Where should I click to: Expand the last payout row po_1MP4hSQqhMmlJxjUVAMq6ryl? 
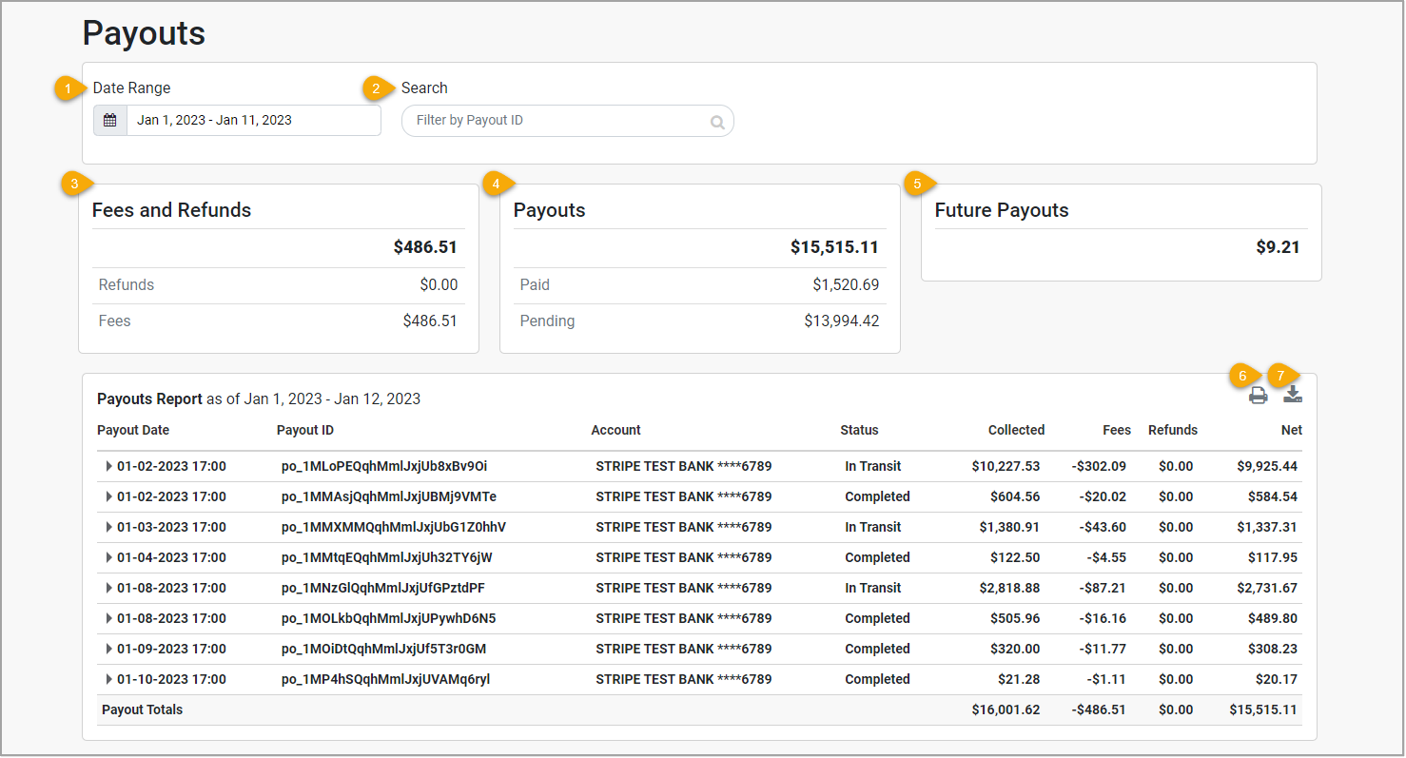tap(108, 679)
